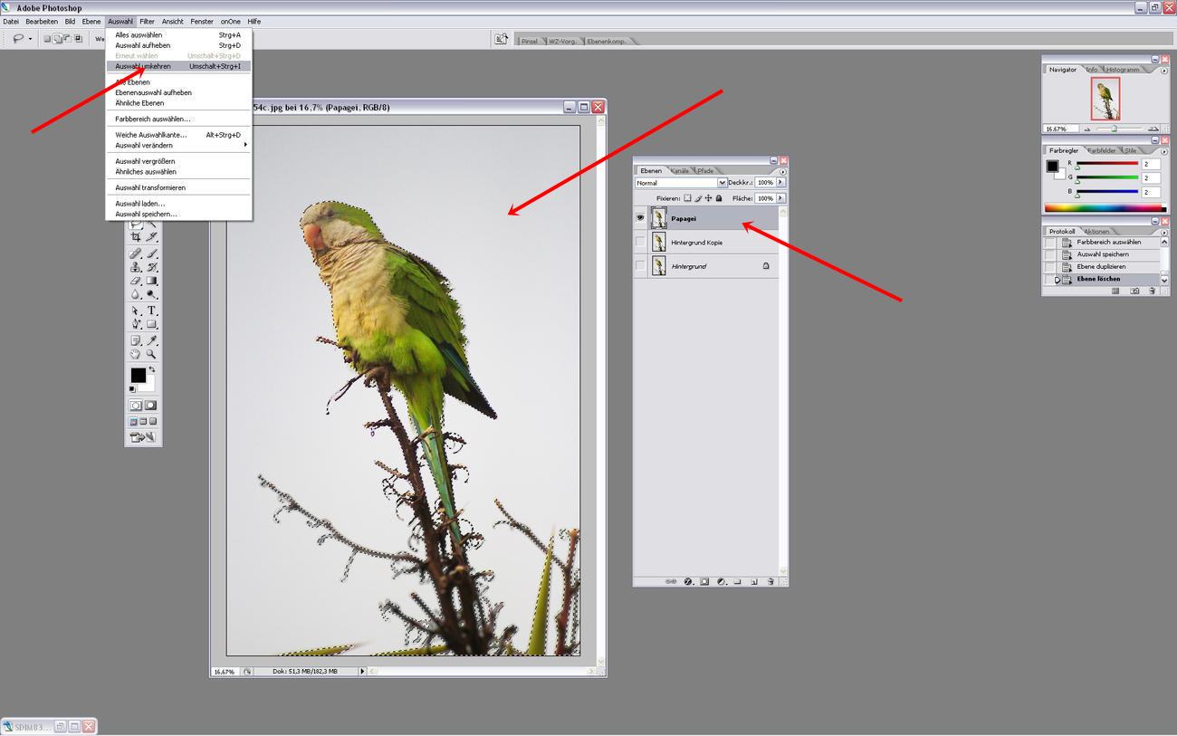The width and height of the screenshot is (1177, 736).
Task: Set history brush source for Farbbereich auswählen
Action: (x=1049, y=243)
